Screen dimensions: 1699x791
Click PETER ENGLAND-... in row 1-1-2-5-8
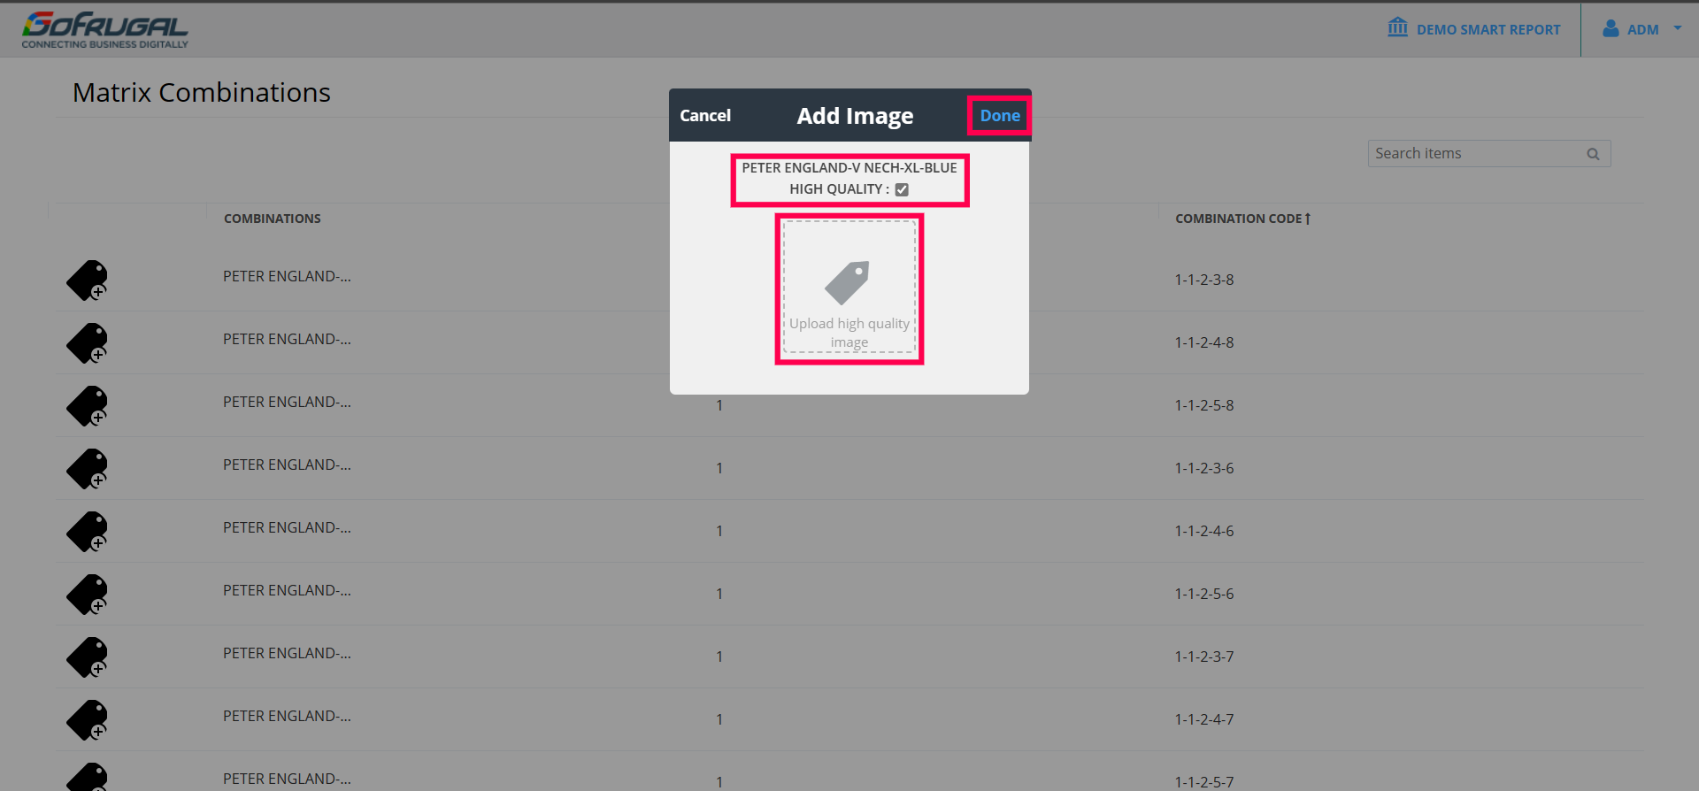pos(287,402)
